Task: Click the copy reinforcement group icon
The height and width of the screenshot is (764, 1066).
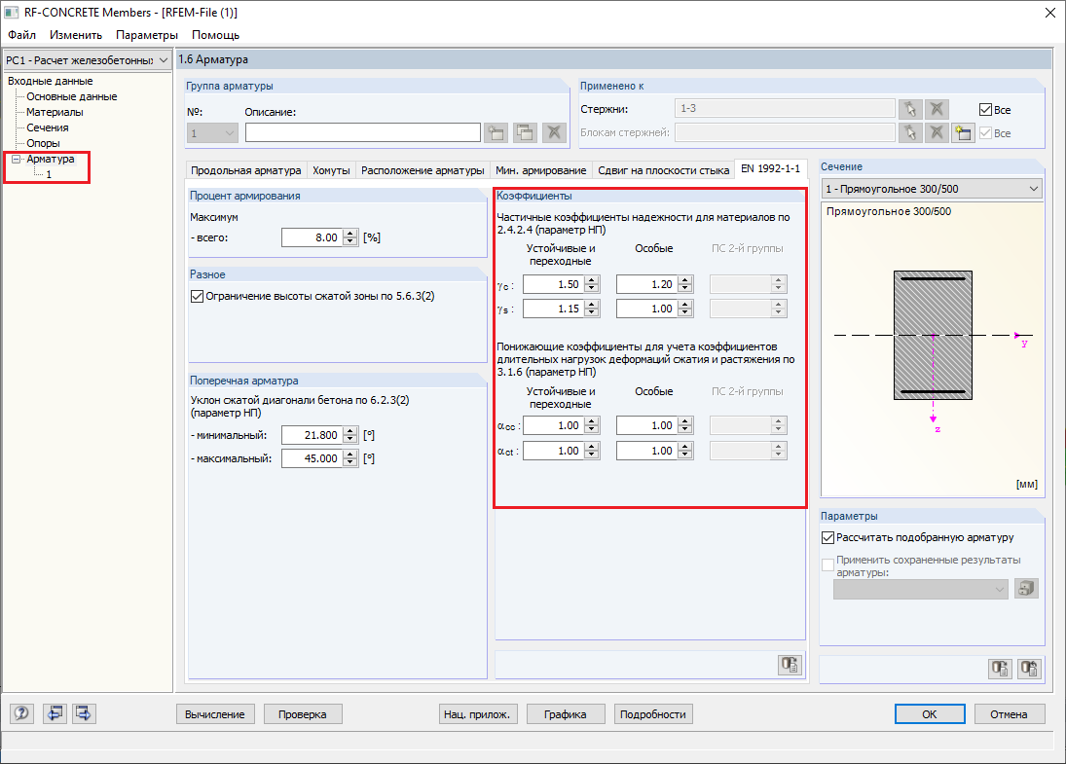Action: 525,132
